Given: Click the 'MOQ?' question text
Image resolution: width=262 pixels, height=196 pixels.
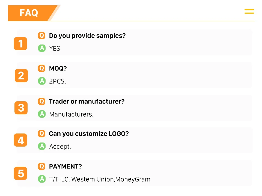Looking at the screenshot, I should [x=58, y=69].
